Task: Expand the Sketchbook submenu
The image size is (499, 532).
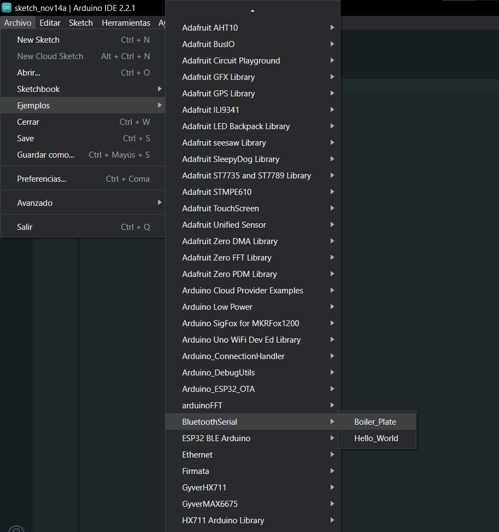Action: pyautogui.click(x=83, y=89)
